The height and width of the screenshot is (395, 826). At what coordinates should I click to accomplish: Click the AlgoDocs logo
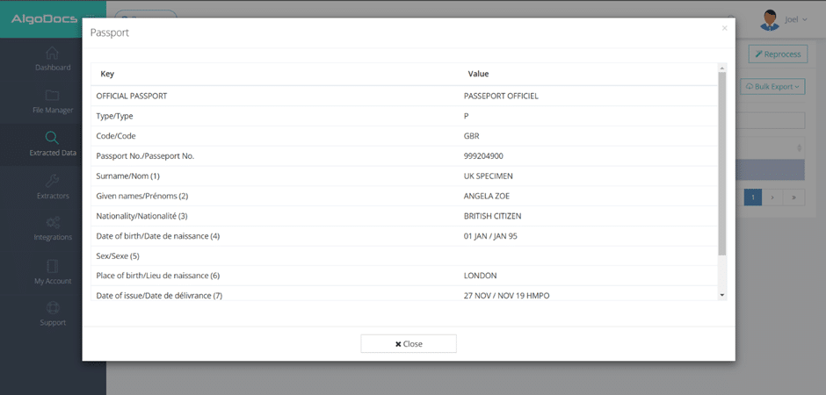pos(46,18)
